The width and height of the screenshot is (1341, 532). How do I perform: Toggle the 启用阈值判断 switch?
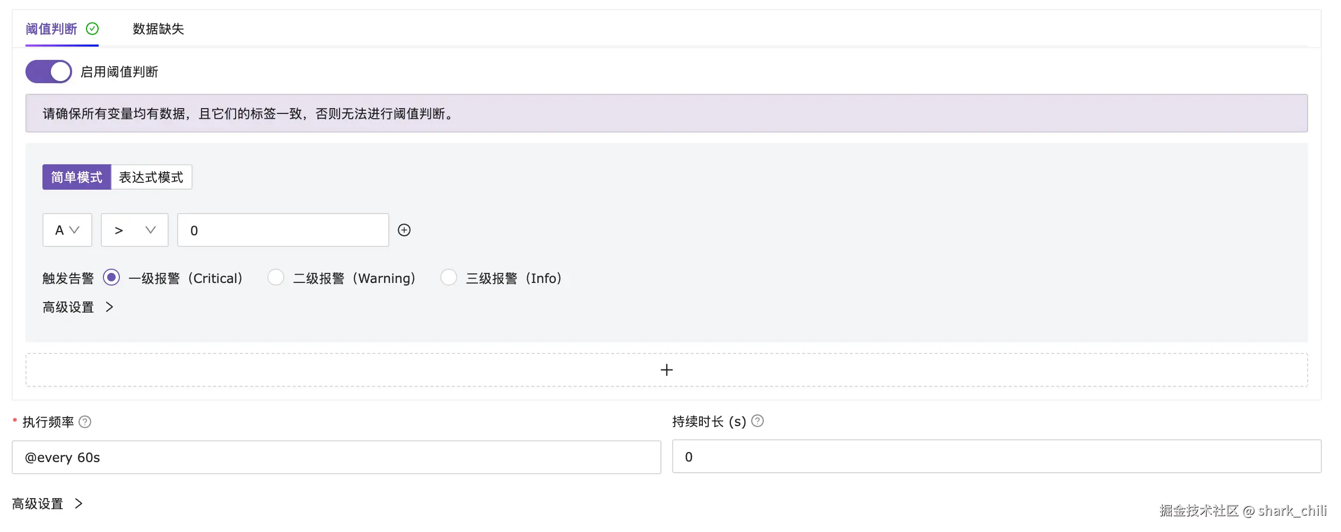[49, 72]
